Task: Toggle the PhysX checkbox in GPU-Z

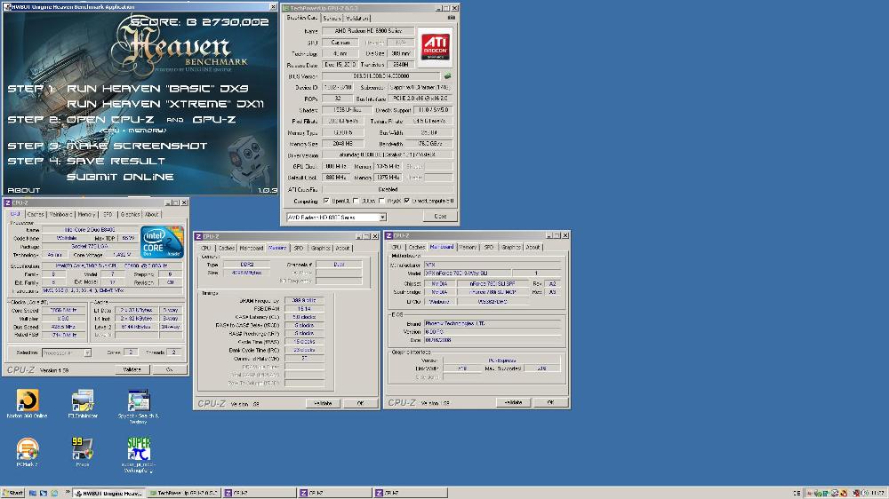Action: pos(381,201)
